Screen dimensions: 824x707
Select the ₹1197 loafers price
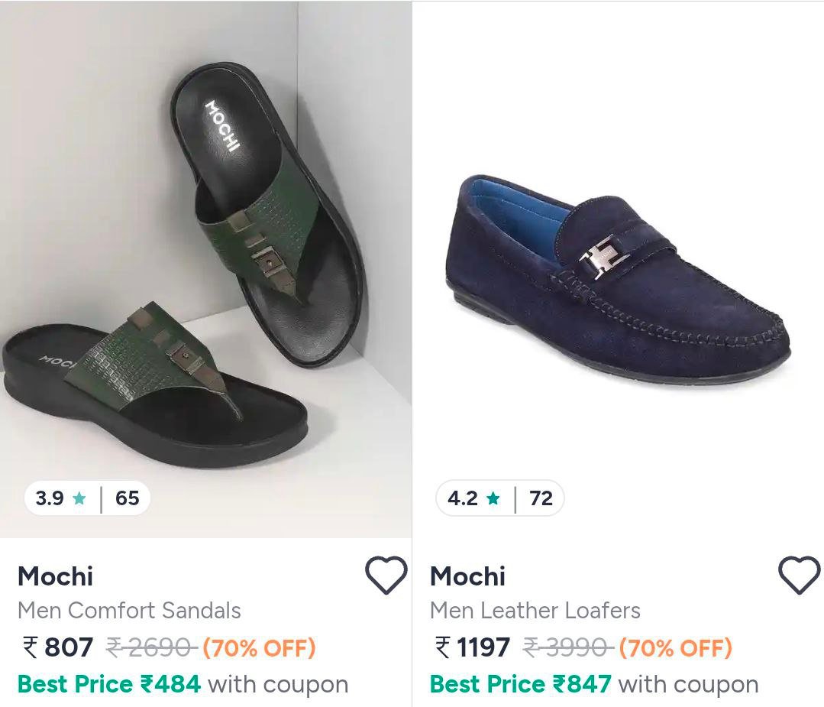click(x=472, y=648)
